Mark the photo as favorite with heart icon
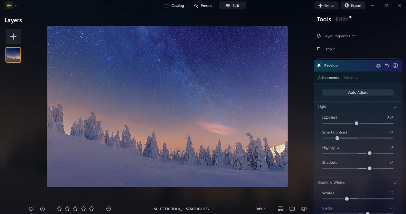 coord(31,209)
